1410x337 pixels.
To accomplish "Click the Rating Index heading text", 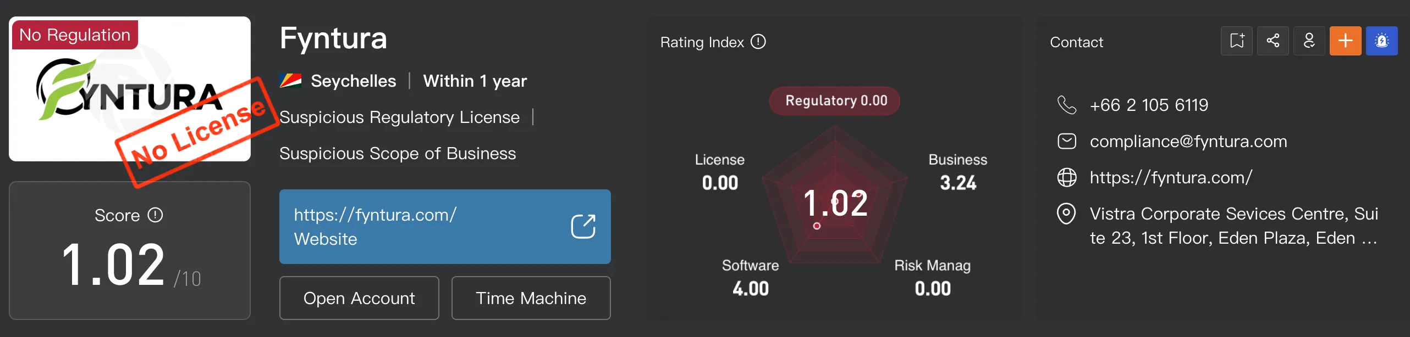I will pyautogui.click(x=702, y=42).
